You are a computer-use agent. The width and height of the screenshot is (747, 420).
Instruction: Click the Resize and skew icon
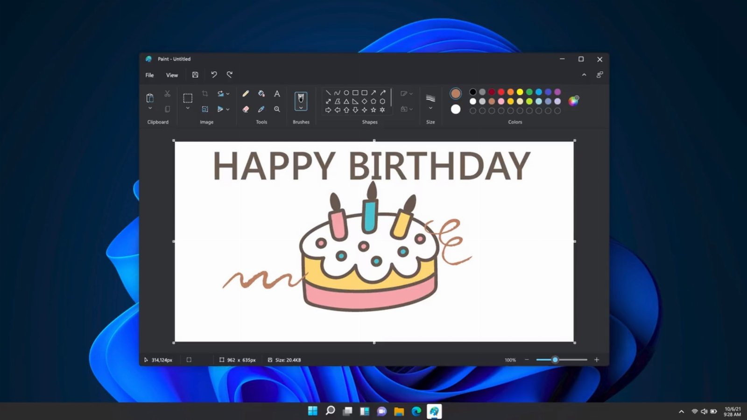point(205,109)
